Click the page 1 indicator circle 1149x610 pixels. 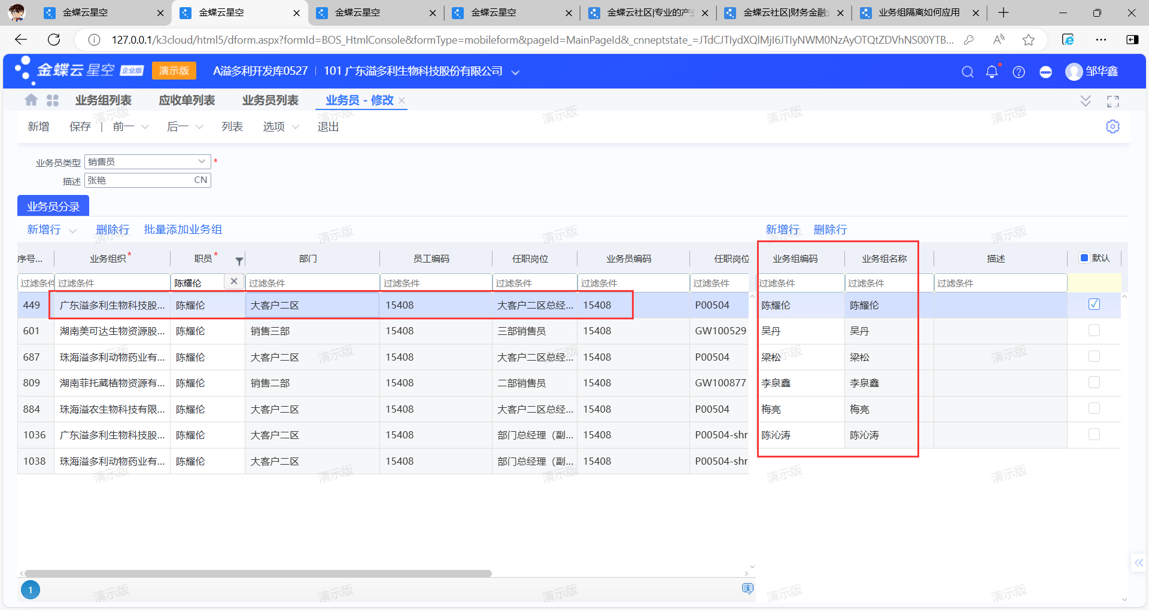pos(31,590)
